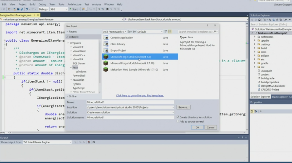Open the .NET Framework version dropdown
This screenshot has height=163, width=292.
(x=114, y=32)
